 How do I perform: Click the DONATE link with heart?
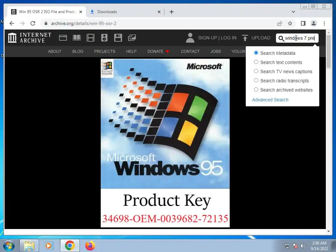pyautogui.click(x=158, y=52)
